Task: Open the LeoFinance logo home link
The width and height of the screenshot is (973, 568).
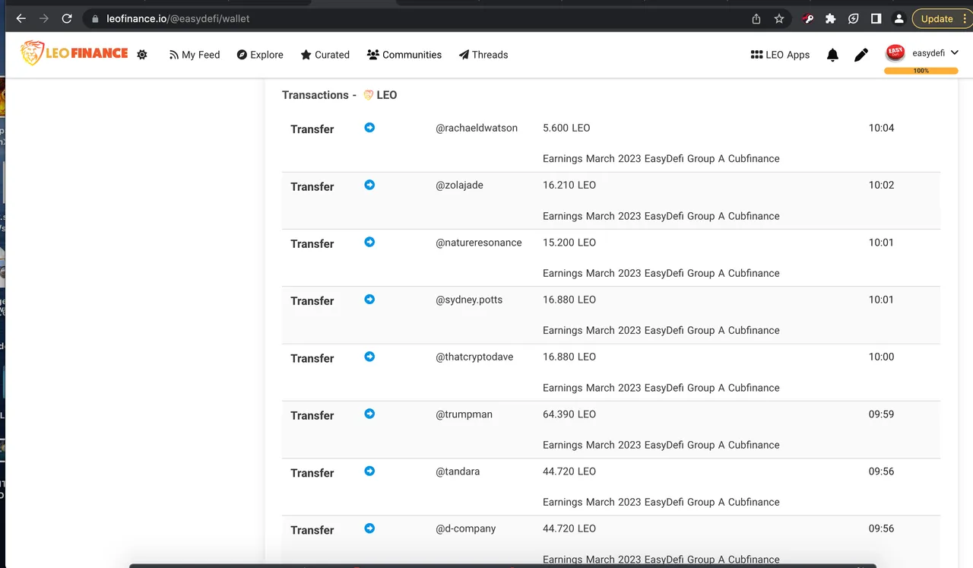Action: [x=74, y=53]
